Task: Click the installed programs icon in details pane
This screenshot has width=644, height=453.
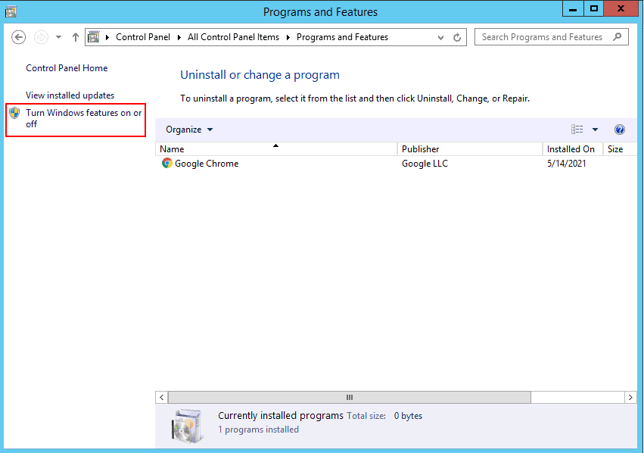Action: point(187,426)
